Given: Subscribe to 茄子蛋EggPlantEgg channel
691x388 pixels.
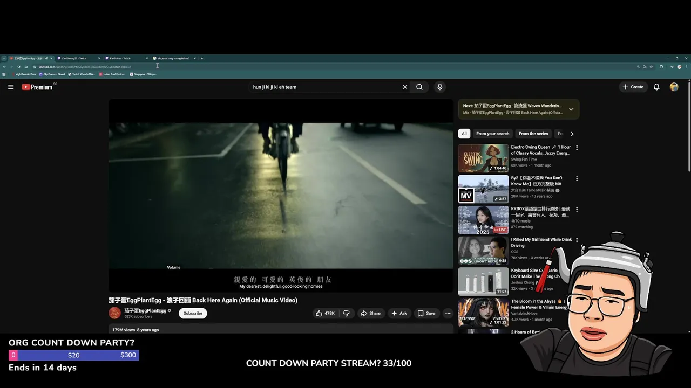Looking at the screenshot, I should tap(193, 313).
